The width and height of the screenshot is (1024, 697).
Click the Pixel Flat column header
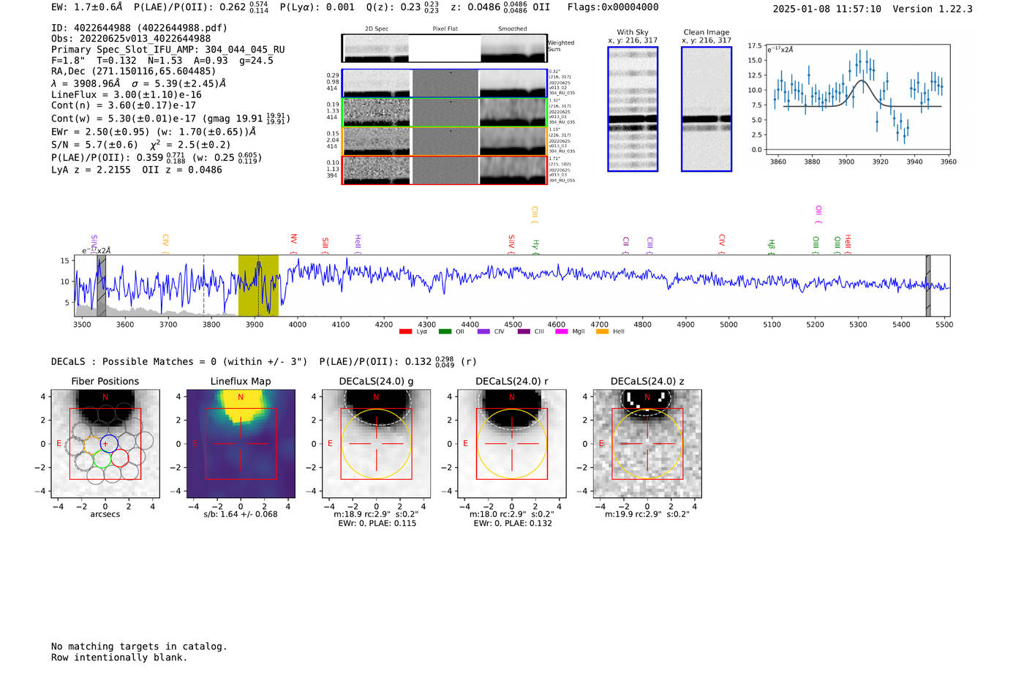coord(445,29)
